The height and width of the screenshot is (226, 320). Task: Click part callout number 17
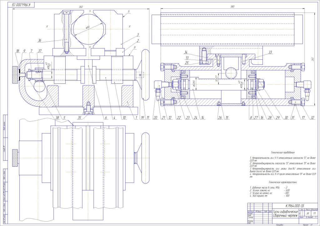[x=303, y=118]
